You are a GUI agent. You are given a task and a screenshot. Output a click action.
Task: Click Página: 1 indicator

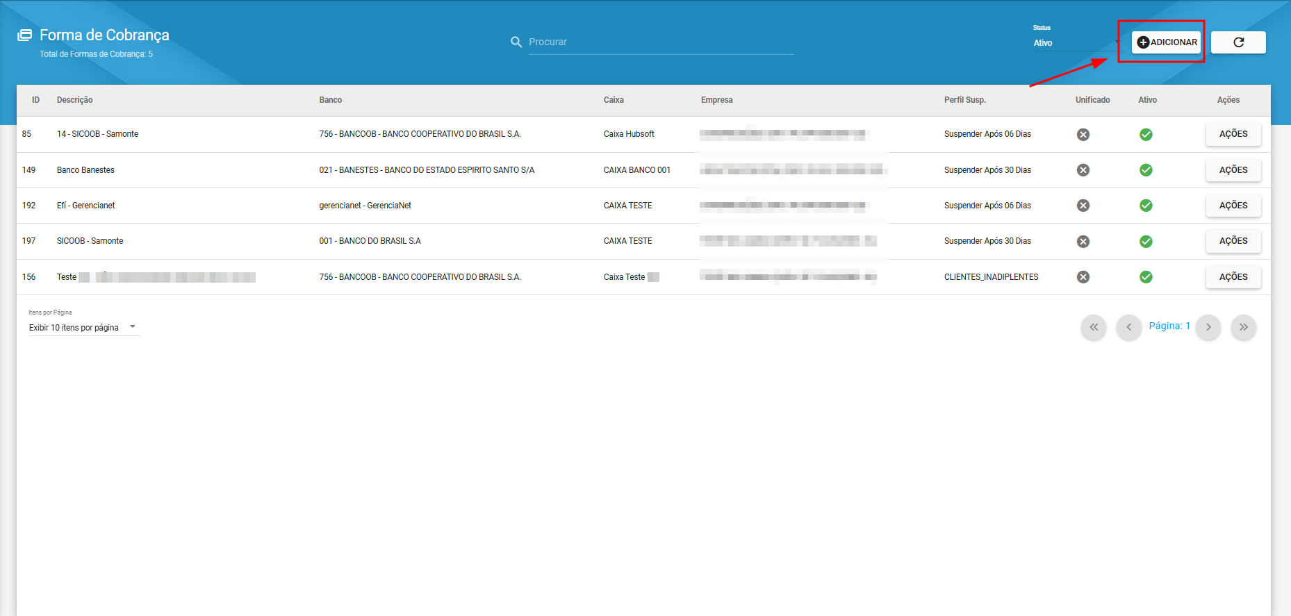point(1169,326)
